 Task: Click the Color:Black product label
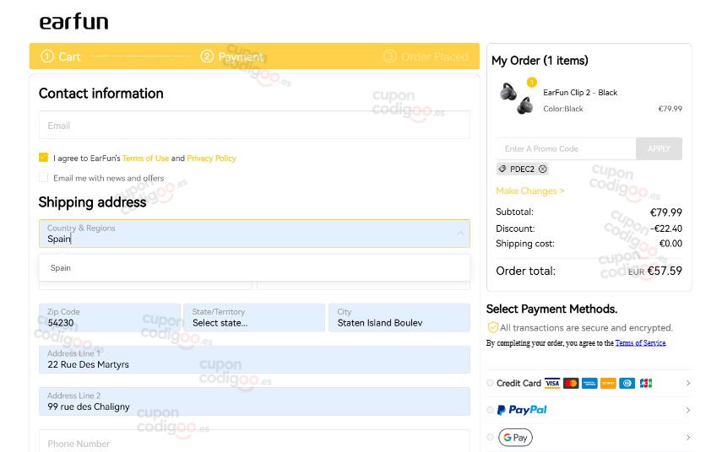point(563,109)
